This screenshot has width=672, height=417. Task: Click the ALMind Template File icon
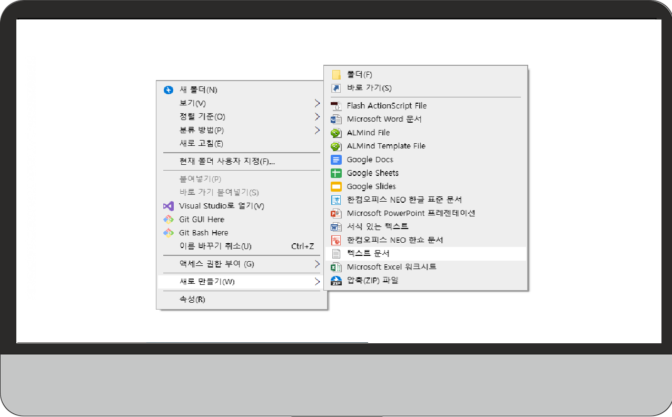point(336,146)
